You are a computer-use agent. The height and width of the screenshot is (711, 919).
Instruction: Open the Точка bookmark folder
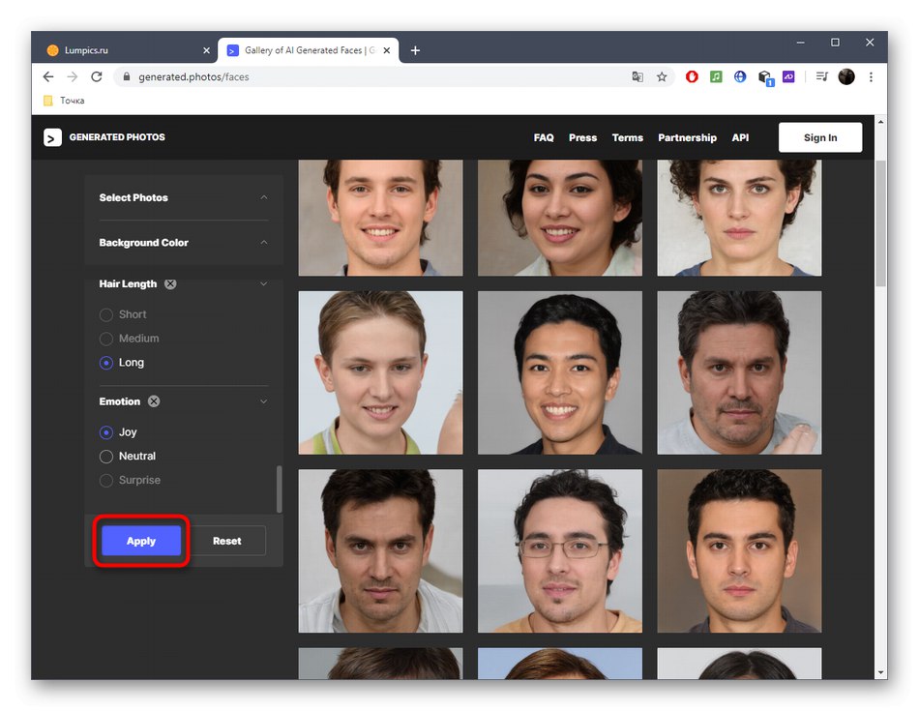click(x=64, y=101)
